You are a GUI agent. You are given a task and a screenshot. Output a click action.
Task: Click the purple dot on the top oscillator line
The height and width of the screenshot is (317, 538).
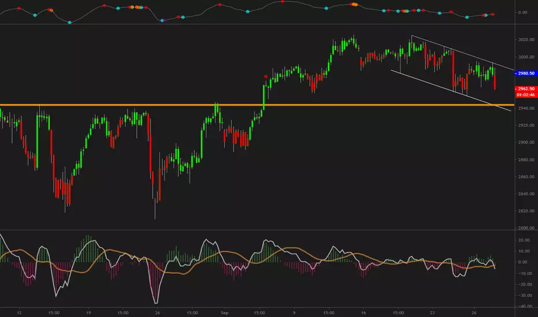tap(165, 21)
